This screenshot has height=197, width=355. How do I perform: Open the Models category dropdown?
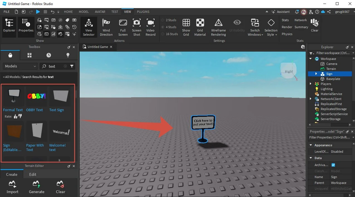click(20, 66)
